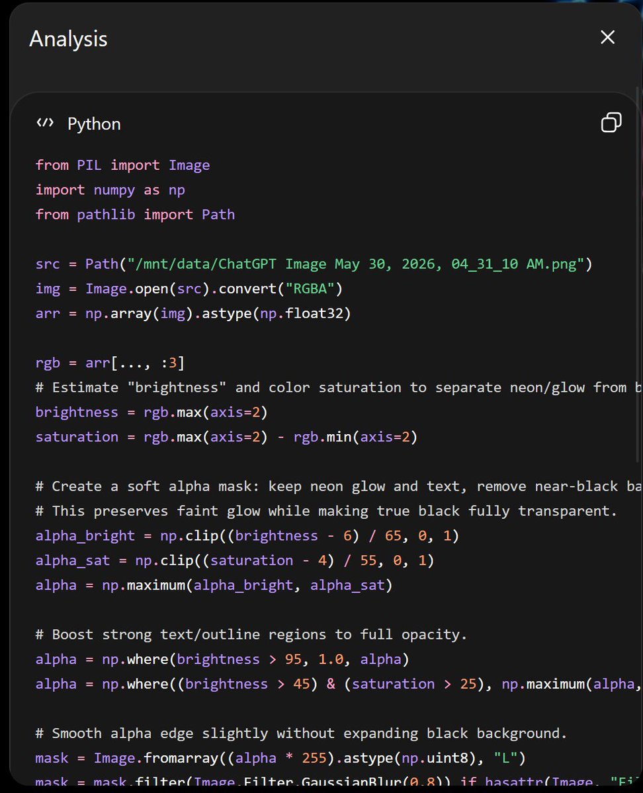643x793 pixels.
Task: Click the line starting 'saturation = rgb.max(axis=2)'
Action: pyautogui.click(x=226, y=437)
